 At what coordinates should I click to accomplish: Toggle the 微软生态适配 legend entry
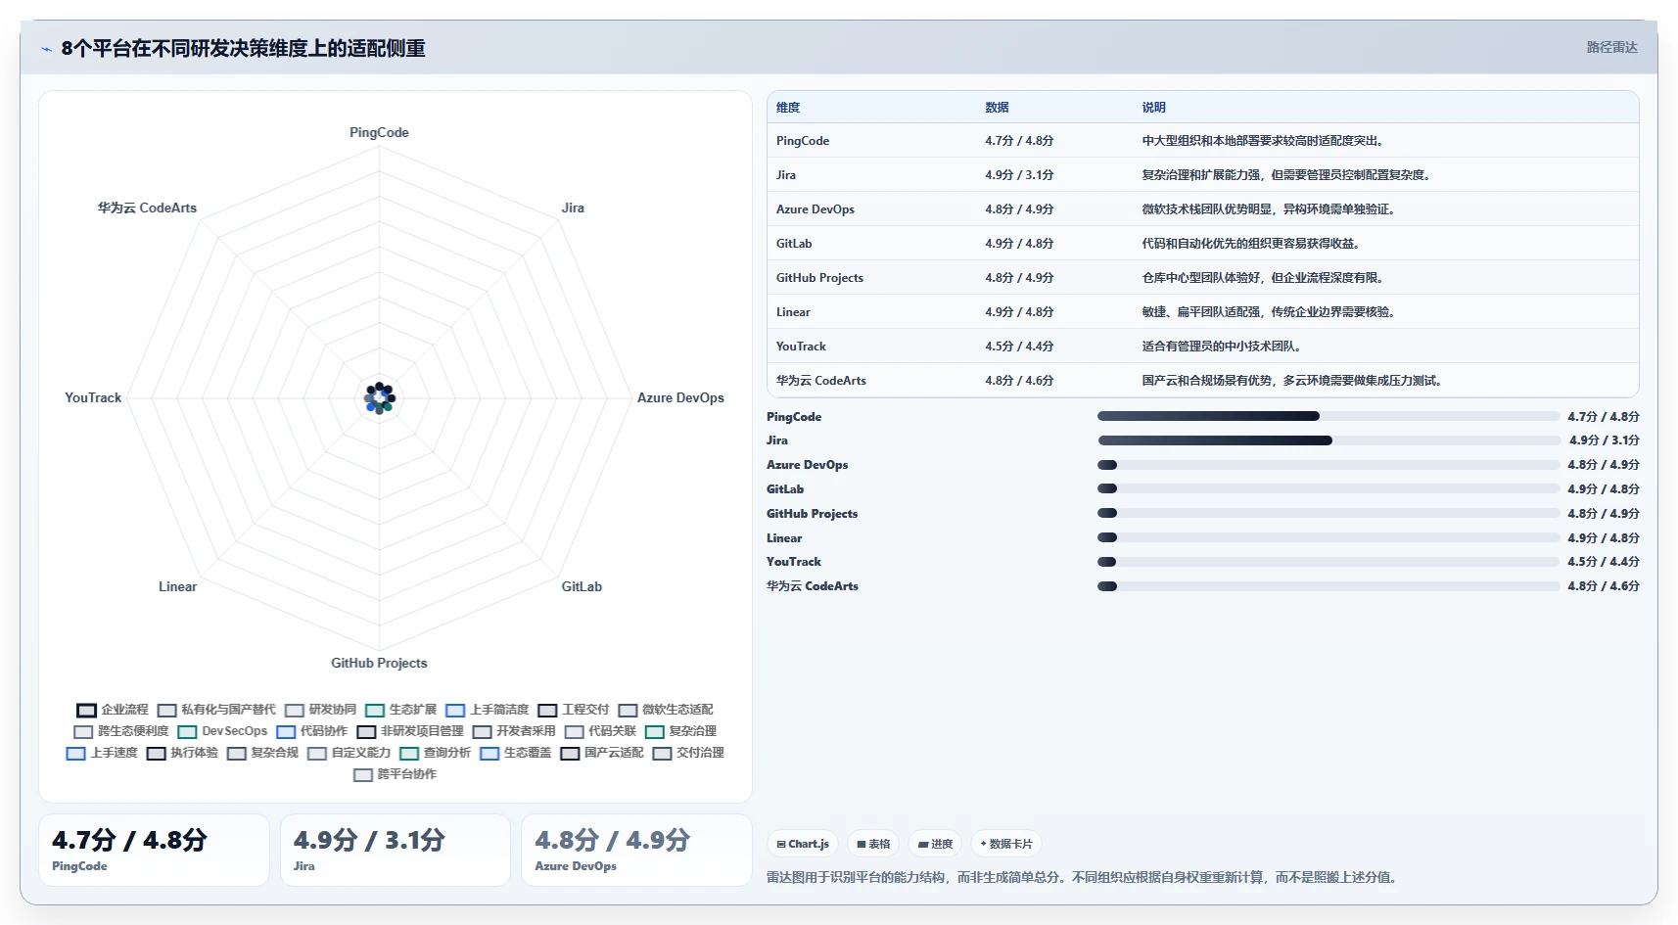click(x=666, y=710)
